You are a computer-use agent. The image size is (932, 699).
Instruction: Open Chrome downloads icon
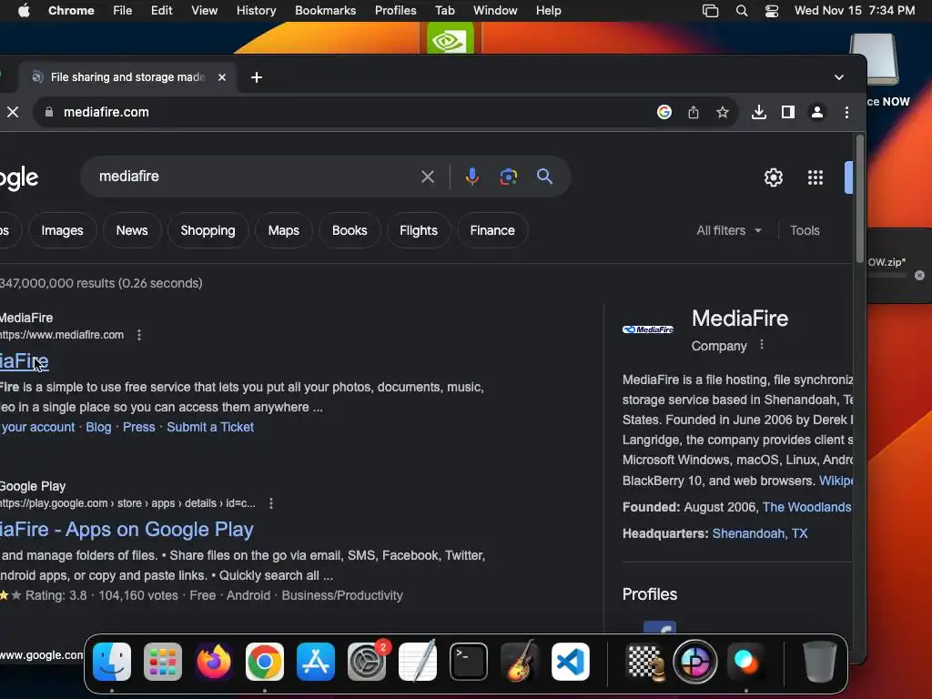click(758, 112)
